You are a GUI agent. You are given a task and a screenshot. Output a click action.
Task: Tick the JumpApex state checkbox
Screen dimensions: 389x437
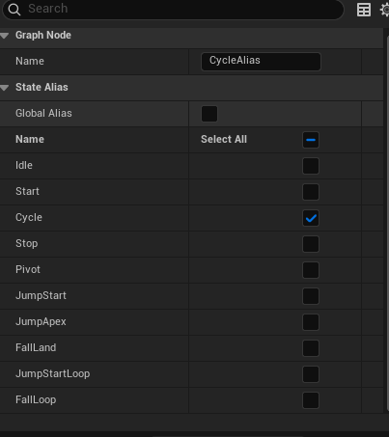pyautogui.click(x=311, y=322)
